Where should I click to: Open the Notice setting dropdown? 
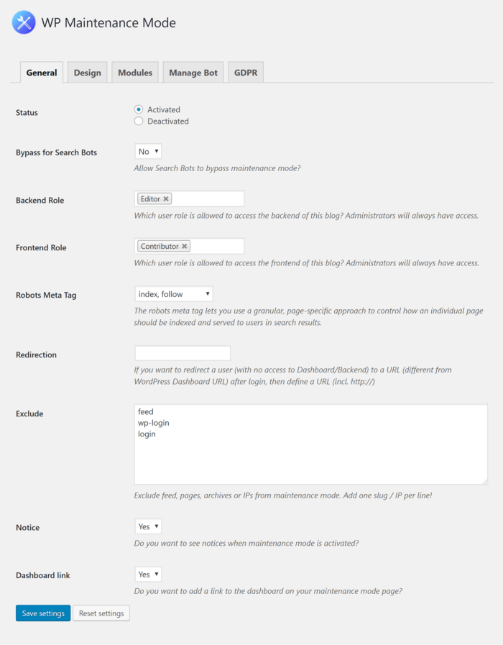[147, 526]
